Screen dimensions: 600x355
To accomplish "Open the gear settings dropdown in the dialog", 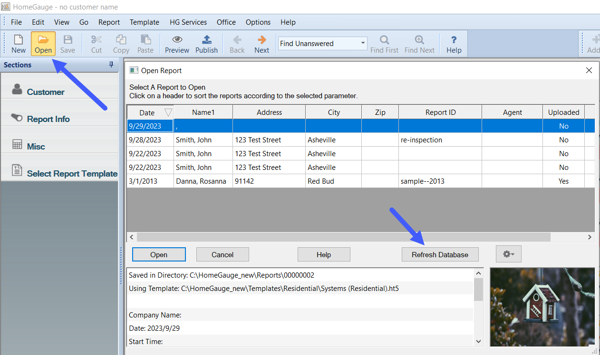I will click(508, 254).
